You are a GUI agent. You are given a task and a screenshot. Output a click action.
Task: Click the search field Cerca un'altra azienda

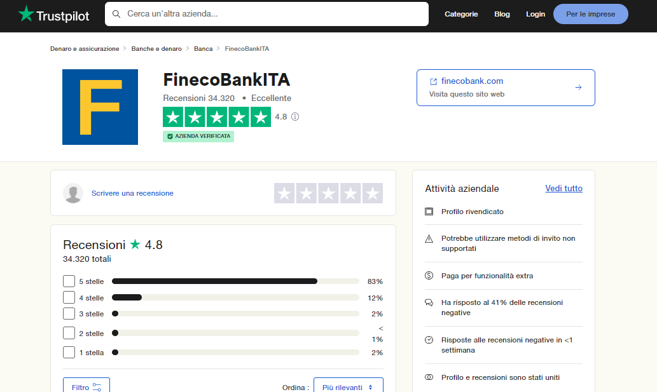click(x=266, y=14)
